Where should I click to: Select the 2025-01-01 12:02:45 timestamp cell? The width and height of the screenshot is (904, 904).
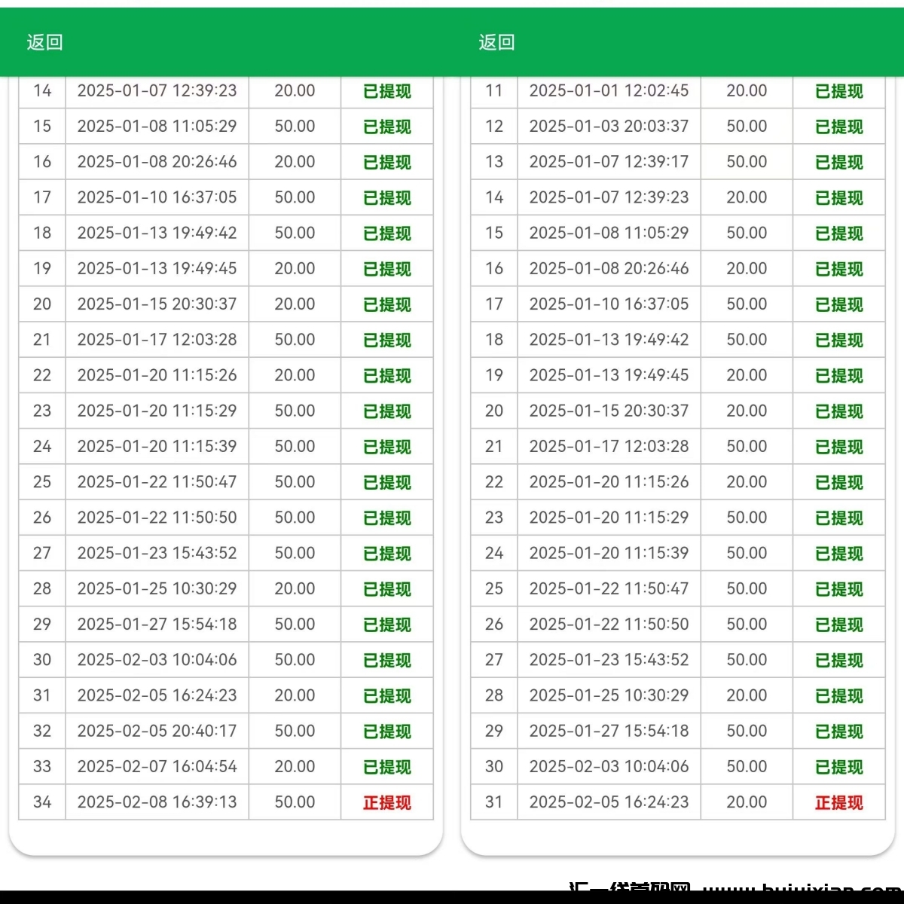coord(609,91)
